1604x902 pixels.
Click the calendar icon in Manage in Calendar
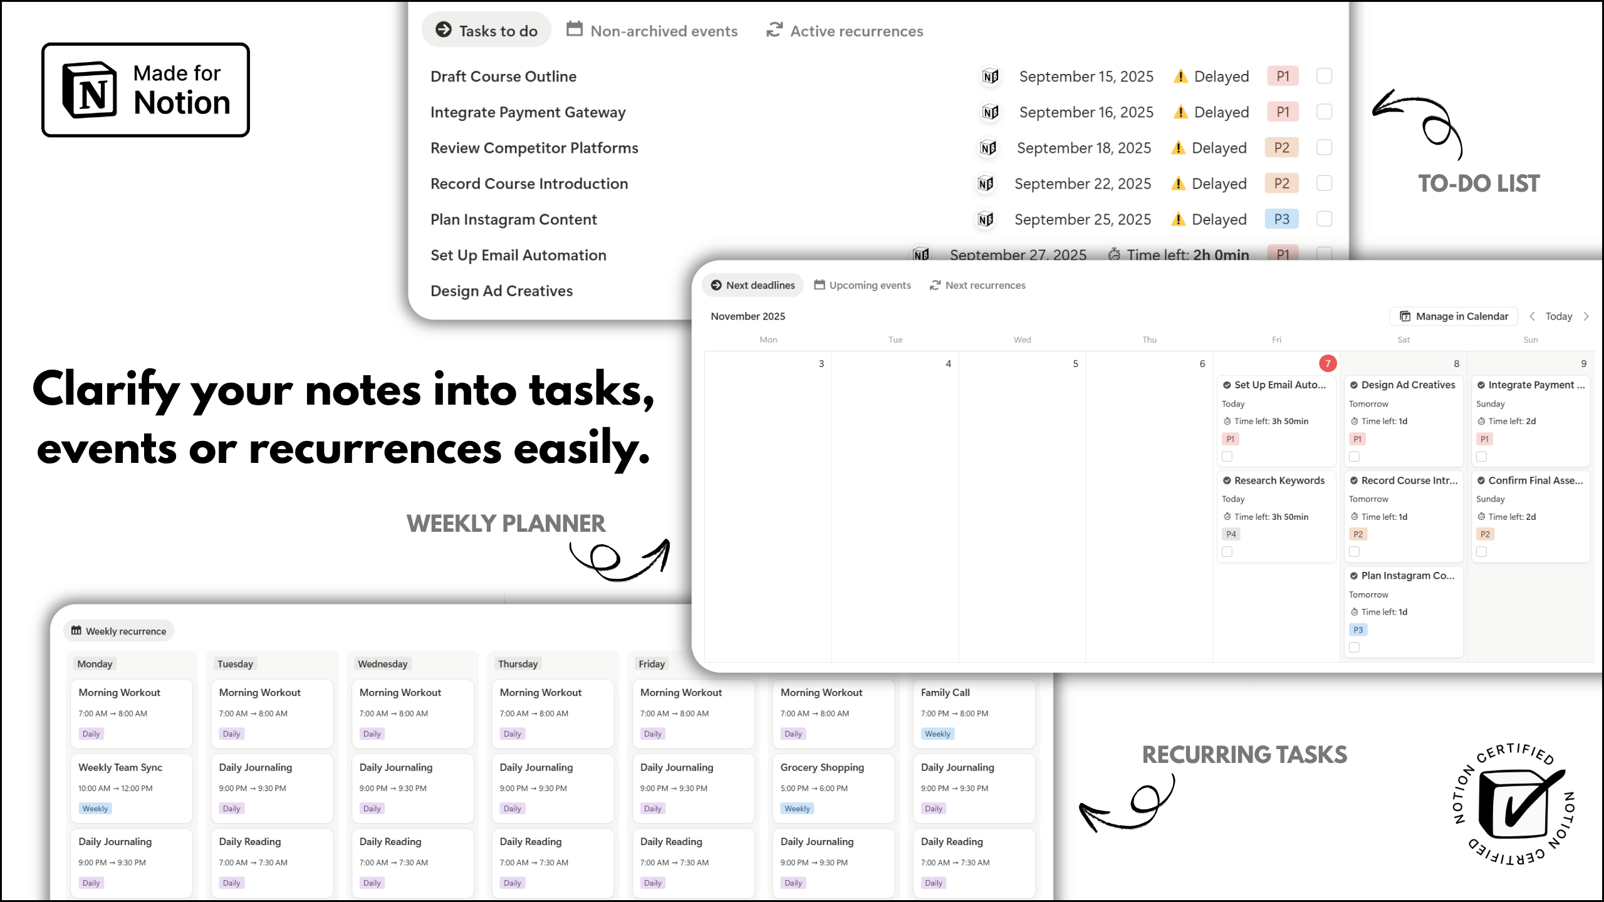click(x=1405, y=316)
